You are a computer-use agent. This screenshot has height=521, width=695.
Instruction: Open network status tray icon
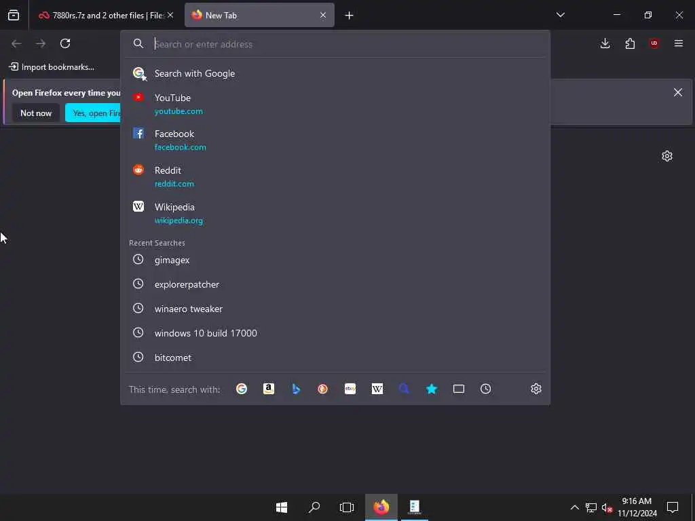point(591,507)
